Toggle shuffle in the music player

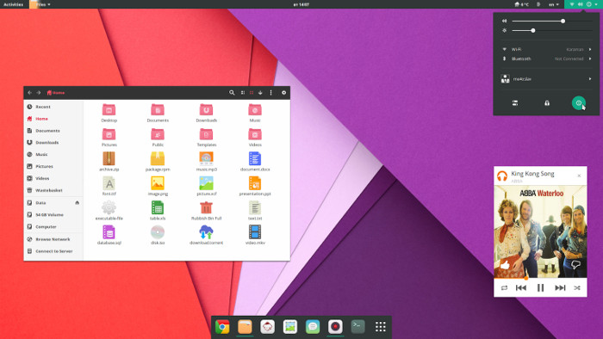click(x=577, y=287)
